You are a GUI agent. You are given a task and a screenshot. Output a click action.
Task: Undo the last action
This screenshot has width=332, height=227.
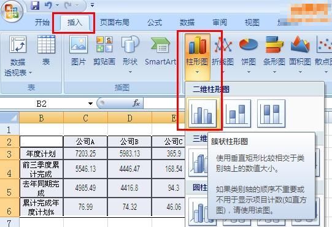click(x=48, y=5)
